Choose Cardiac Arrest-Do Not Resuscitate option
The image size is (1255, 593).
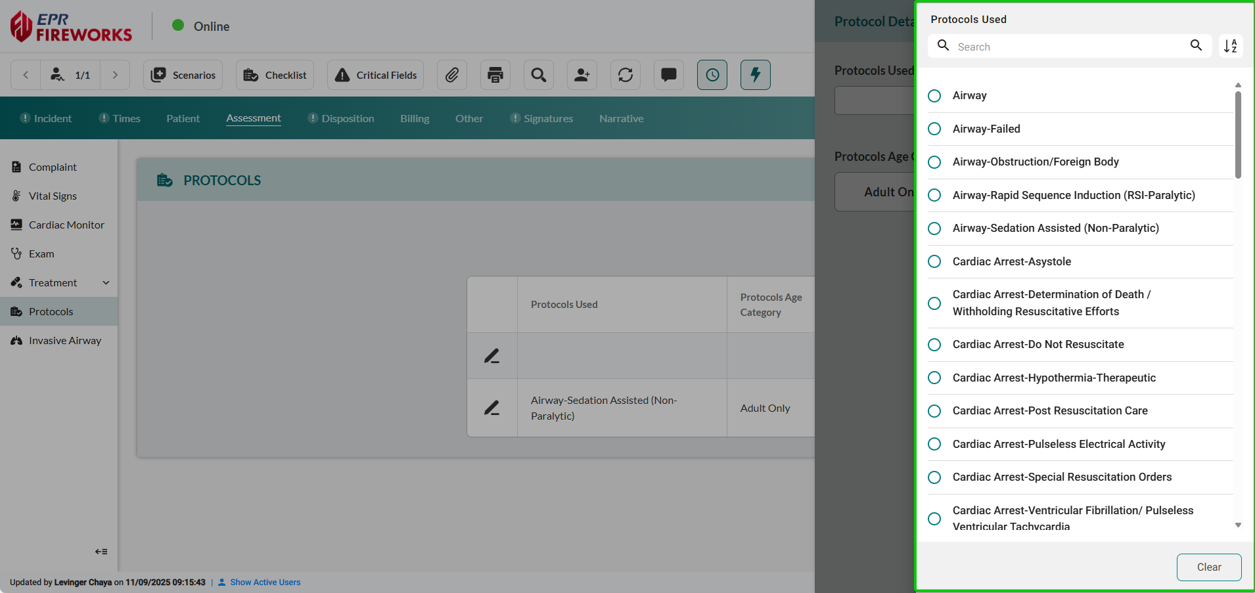coord(934,345)
